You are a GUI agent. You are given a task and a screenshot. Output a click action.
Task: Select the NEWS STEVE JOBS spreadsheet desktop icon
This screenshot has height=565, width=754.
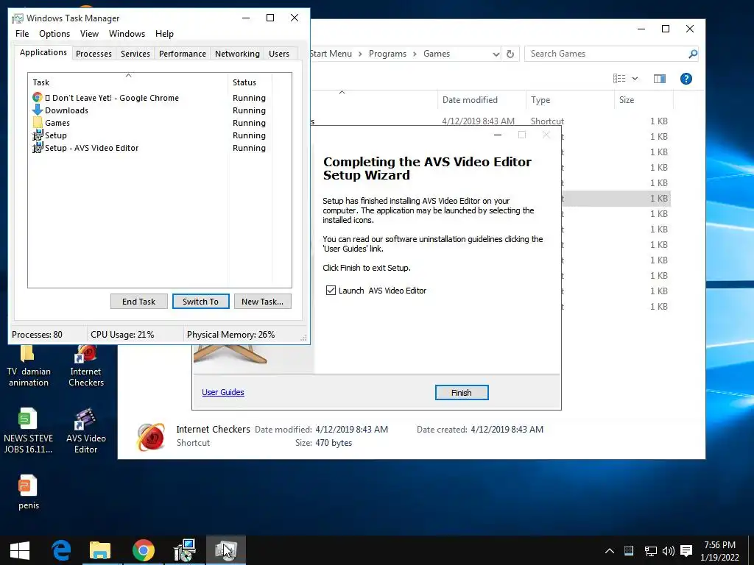tap(29, 431)
